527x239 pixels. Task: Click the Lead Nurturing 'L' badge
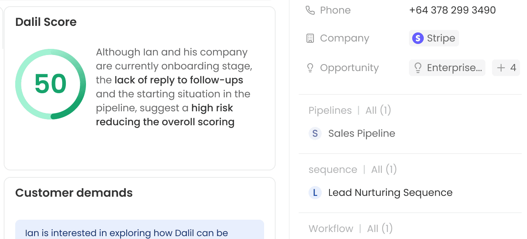pos(315,192)
